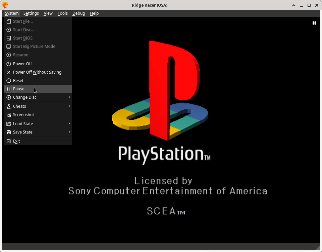Click the window resize grip in status bar
The width and height of the screenshot is (322, 252).
318,248
